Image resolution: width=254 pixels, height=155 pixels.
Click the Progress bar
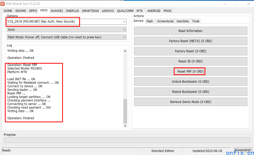127,140
